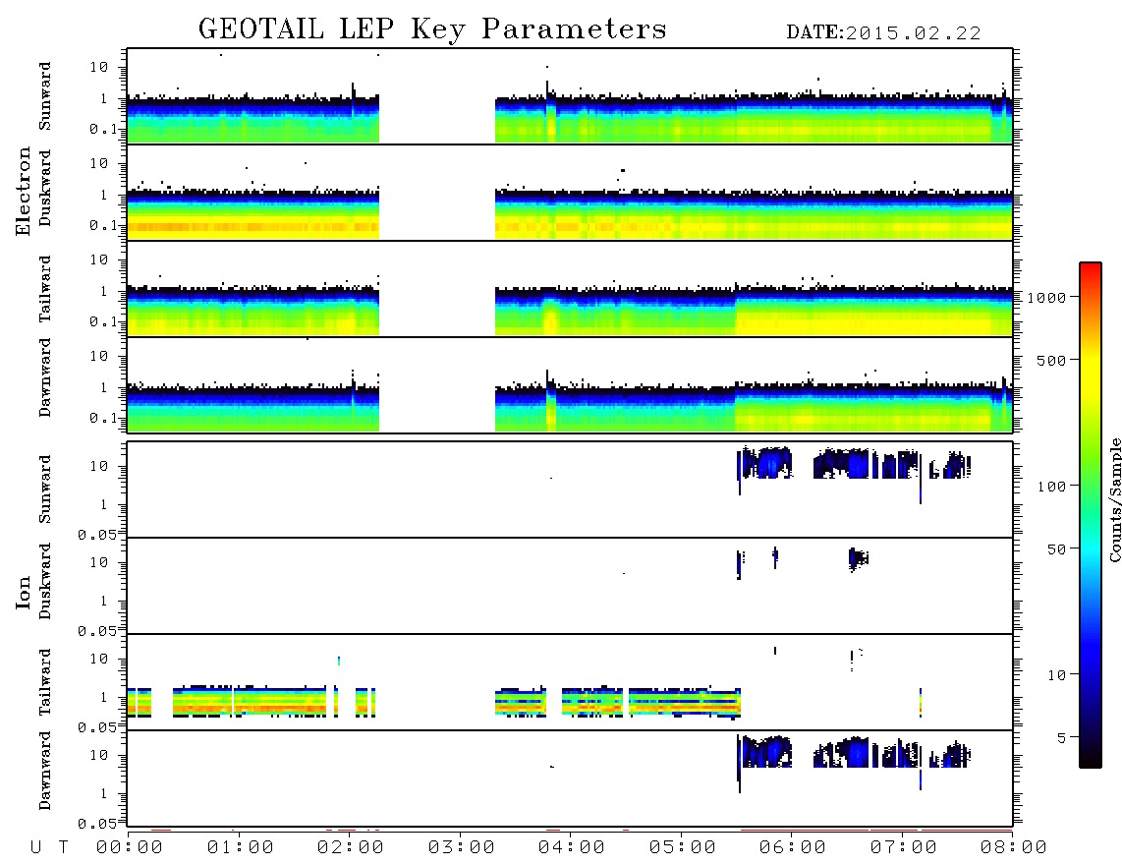1122x865 pixels.
Task: Click the 05:00 time tick label
Action: (683, 847)
